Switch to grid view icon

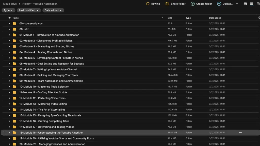point(258,4)
